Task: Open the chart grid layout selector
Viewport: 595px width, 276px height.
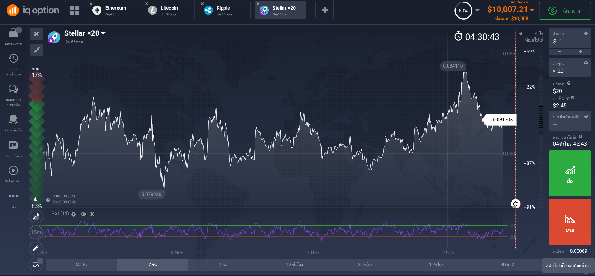Action: coord(74,10)
